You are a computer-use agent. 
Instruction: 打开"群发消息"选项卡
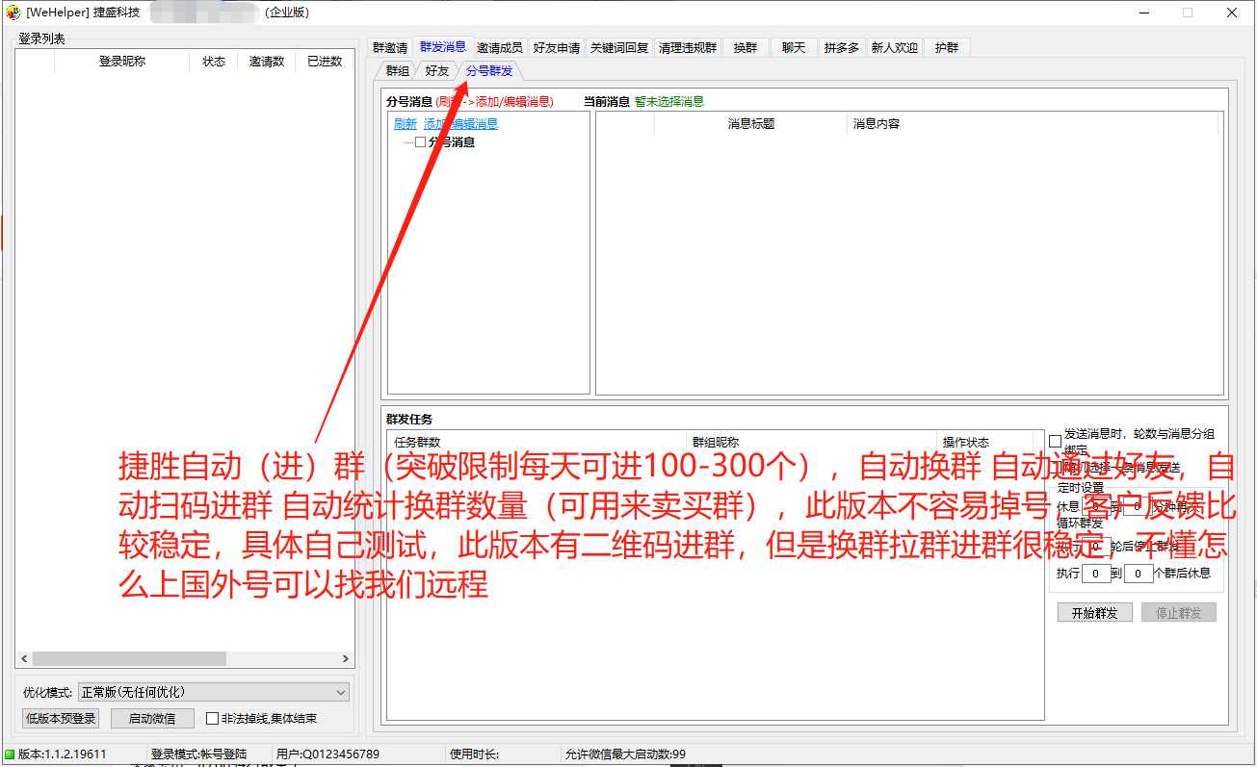click(442, 46)
